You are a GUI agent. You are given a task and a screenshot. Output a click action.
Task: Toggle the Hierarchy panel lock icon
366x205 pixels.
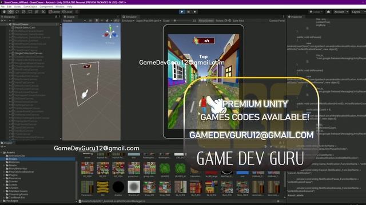[x=56, y=17]
